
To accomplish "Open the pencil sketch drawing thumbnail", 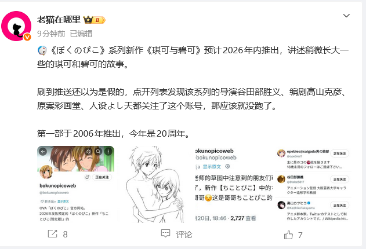I will 154,184.
